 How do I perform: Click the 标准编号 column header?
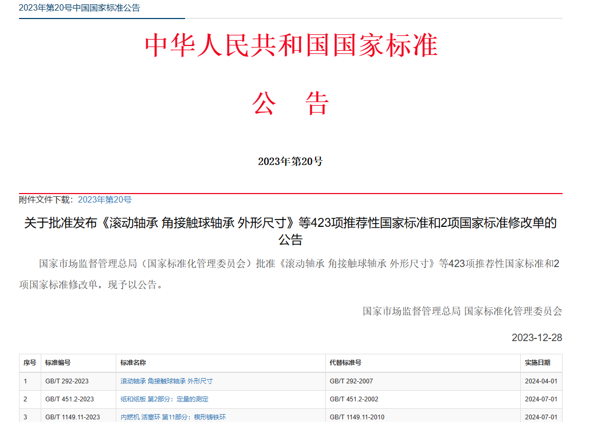tap(58, 363)
